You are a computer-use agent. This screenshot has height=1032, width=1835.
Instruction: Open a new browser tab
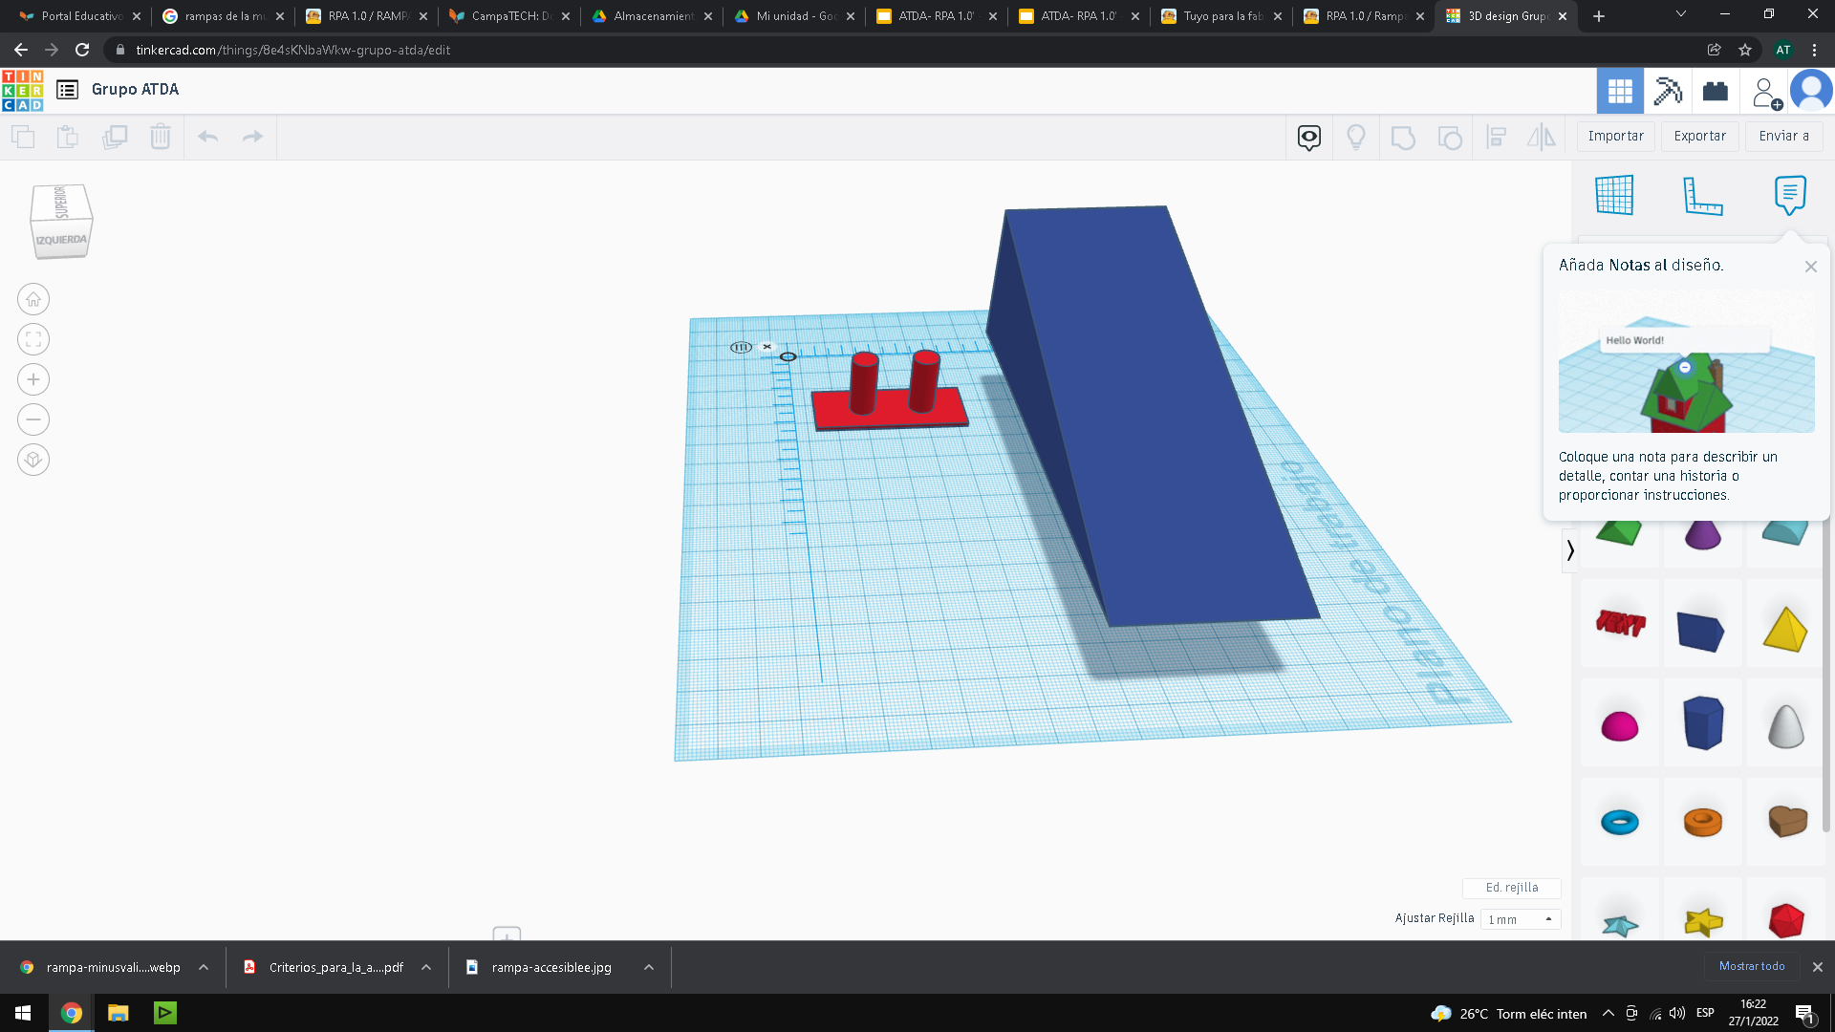click(1599, 16)
